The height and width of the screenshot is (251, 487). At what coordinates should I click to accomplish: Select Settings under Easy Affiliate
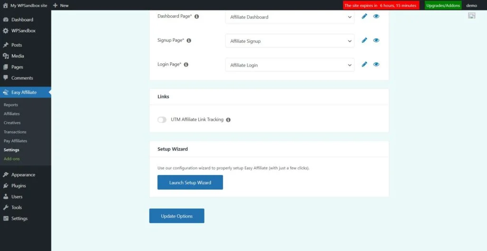[11, 150]
